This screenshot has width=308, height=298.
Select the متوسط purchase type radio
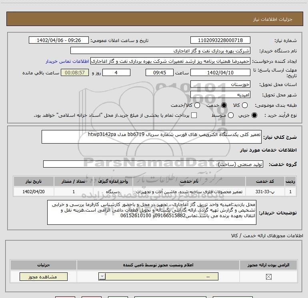[x=231, y=115]
